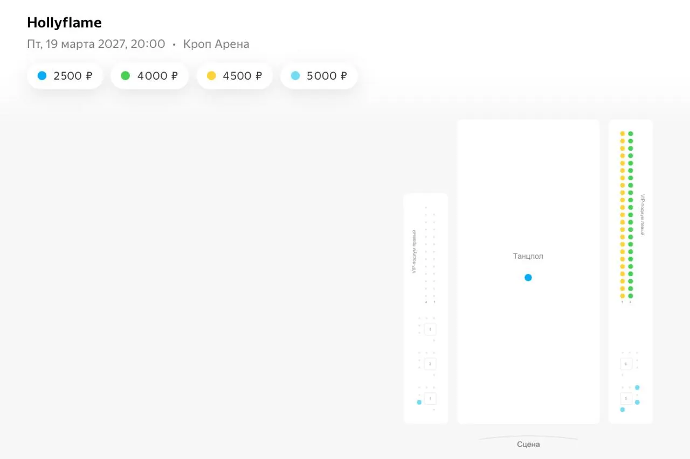Viewport: 690px width, 459px height.
Task: Click the Hollyflame event title
Action: tap(64, 23)
